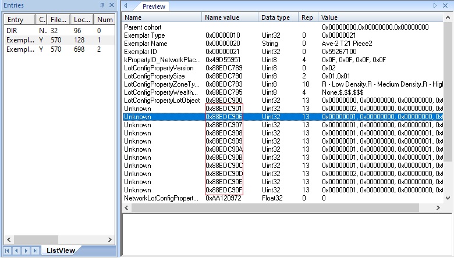Sort by Loc column header
The width and height of the screenshot is (454, 258).
click(82, 20)
